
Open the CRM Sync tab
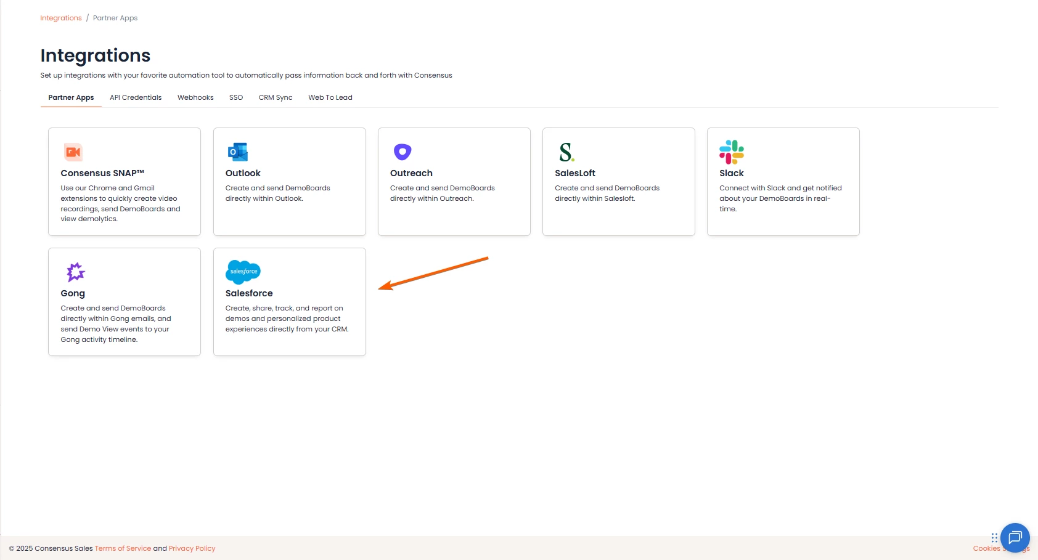pos(276,97)
